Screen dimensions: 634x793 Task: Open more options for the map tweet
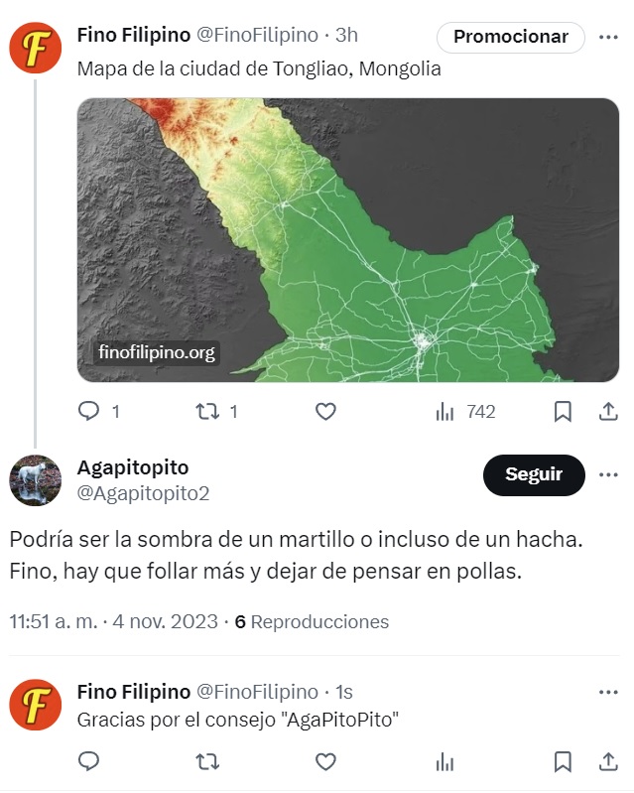607,38
